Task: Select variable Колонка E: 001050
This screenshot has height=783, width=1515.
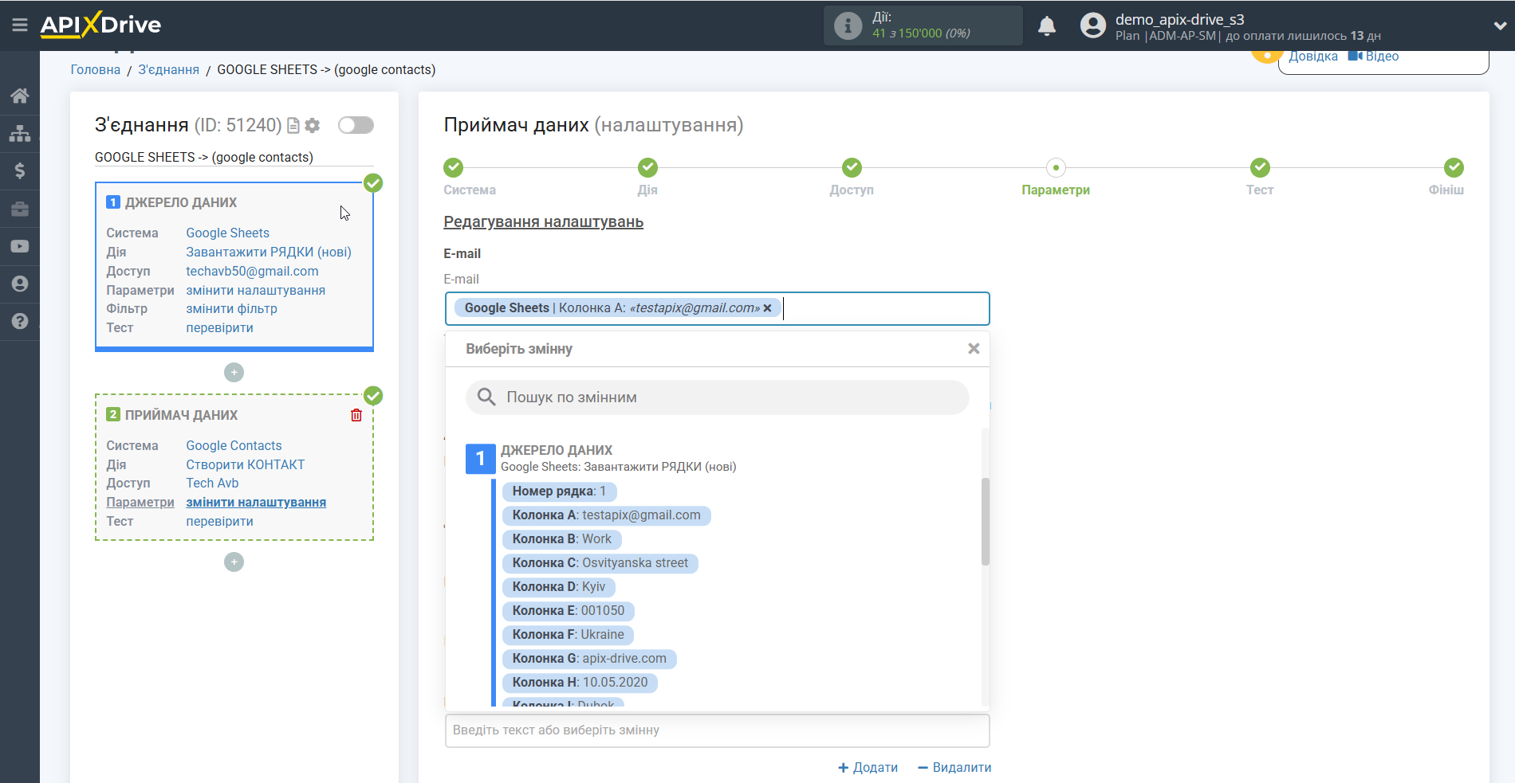Action: [x=568, y=611]
